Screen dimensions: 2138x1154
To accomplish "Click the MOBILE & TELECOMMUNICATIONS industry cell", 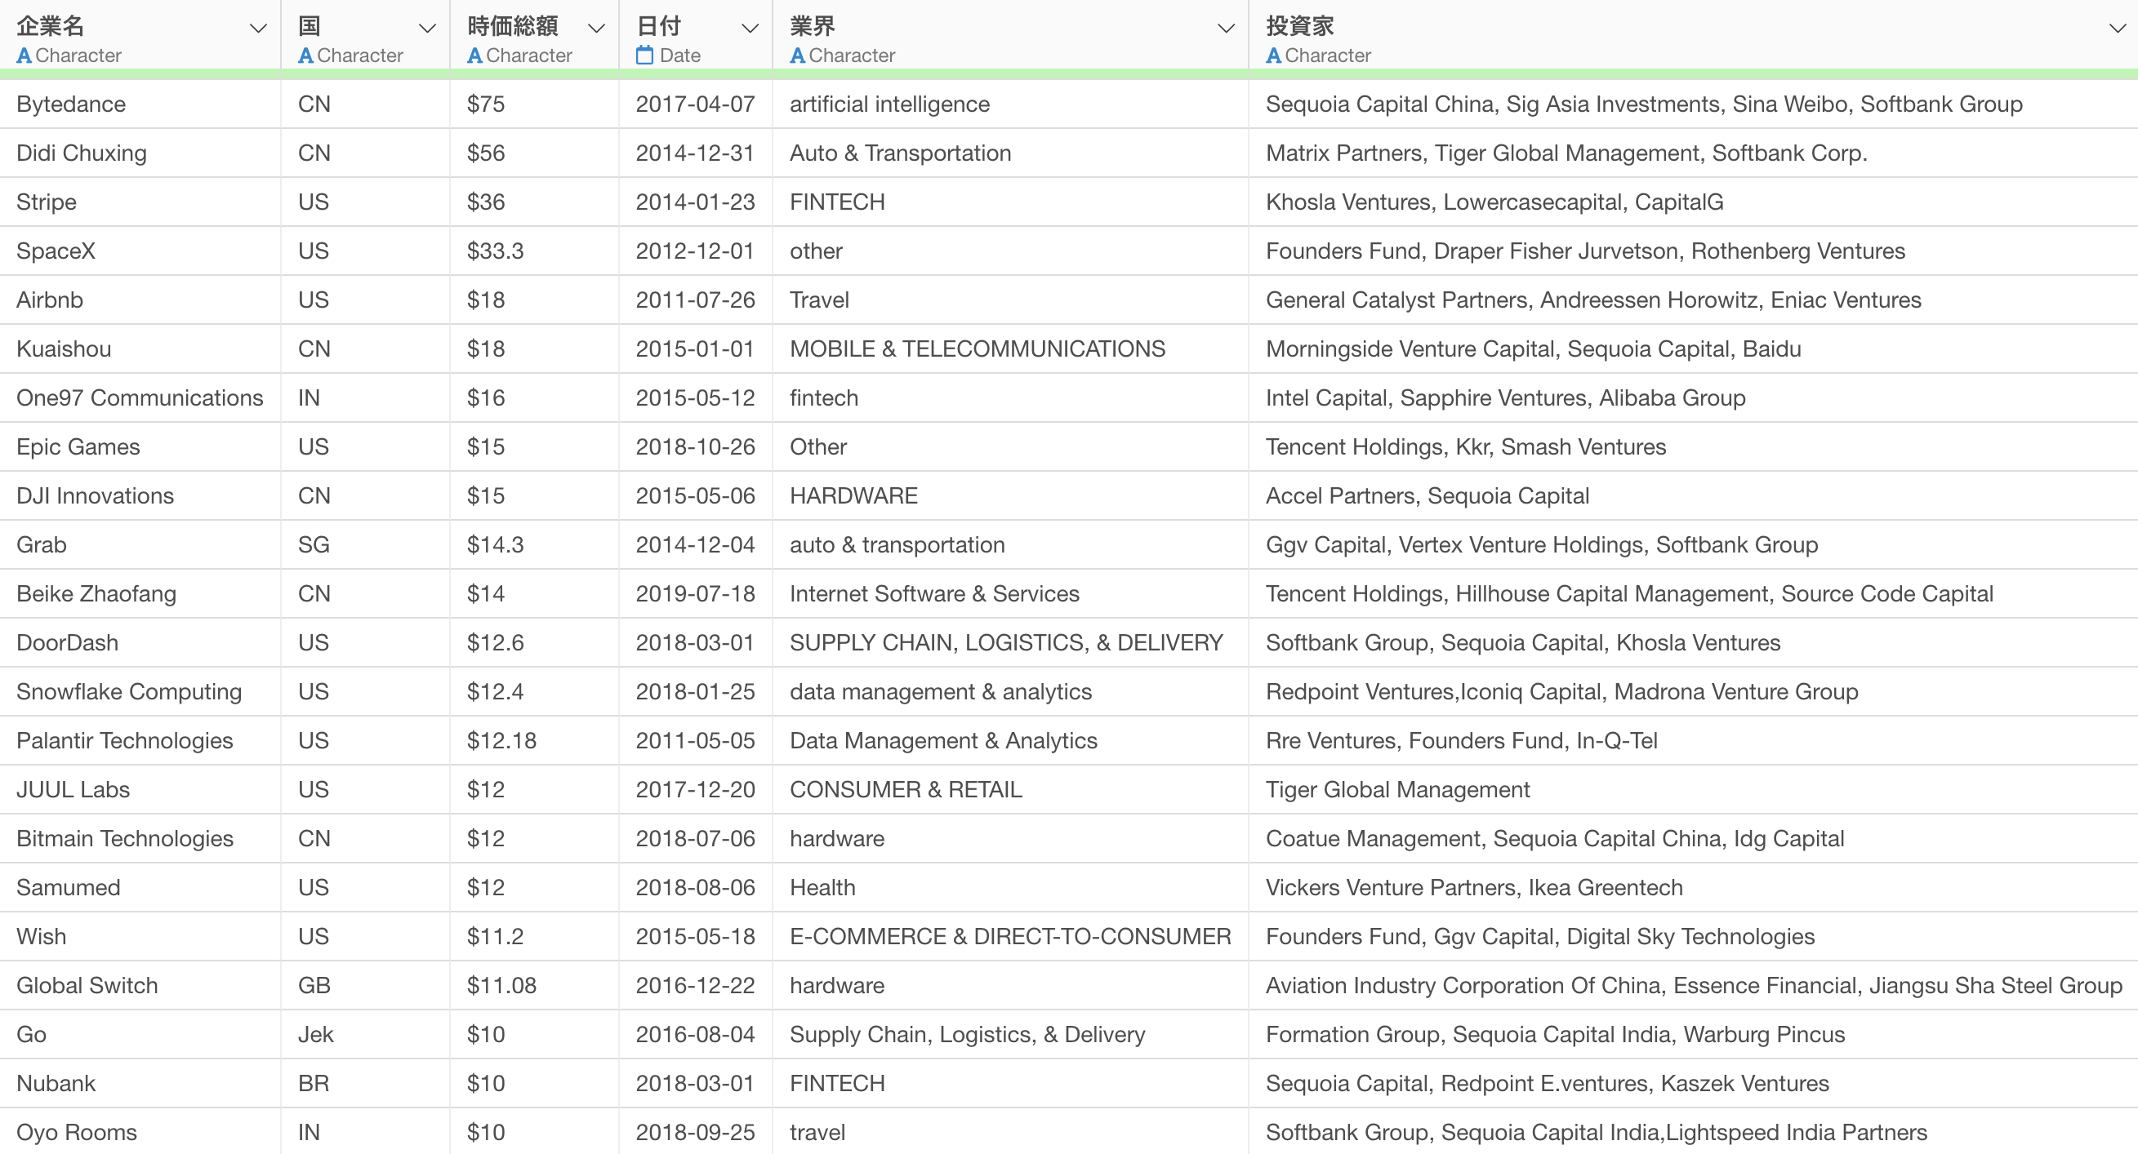I will [x=1011, y=348].
